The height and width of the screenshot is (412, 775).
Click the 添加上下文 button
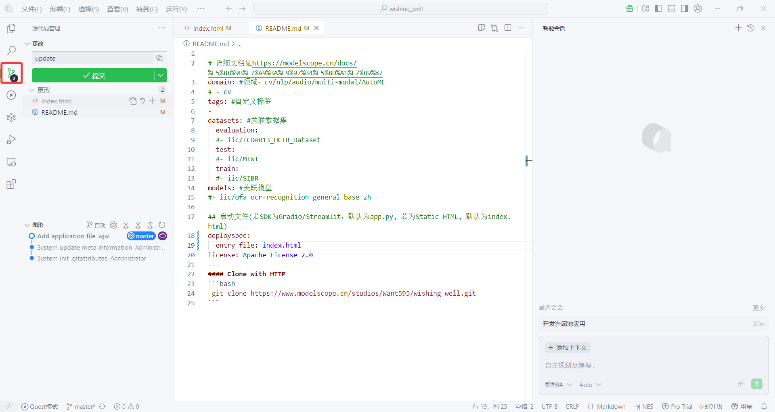[x=568, y=348]
